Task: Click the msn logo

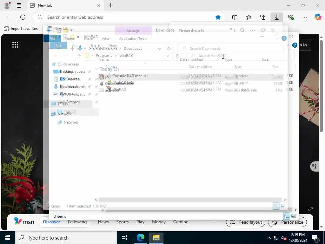Action: 24,221
